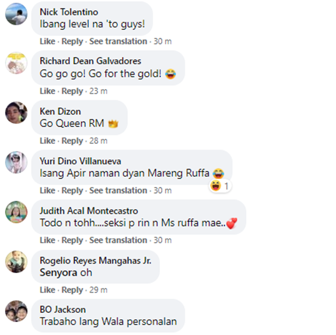Screen dimensions: 336x335
Task: Click BO Jackson's profile picture
Action: point(16,311)
